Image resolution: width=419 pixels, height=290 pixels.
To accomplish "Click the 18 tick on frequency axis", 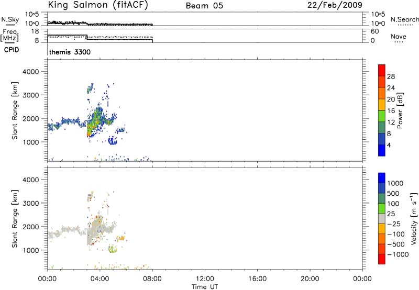I will (x=35, y=31).
